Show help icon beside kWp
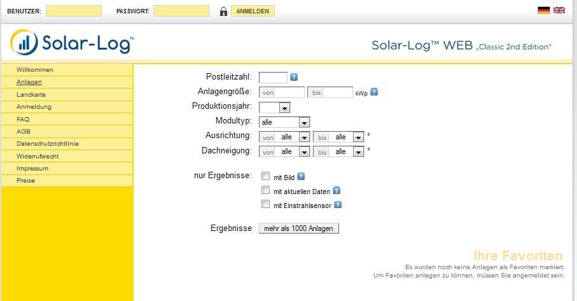Screen dimensions: 577x301 (x=374, y=92)
